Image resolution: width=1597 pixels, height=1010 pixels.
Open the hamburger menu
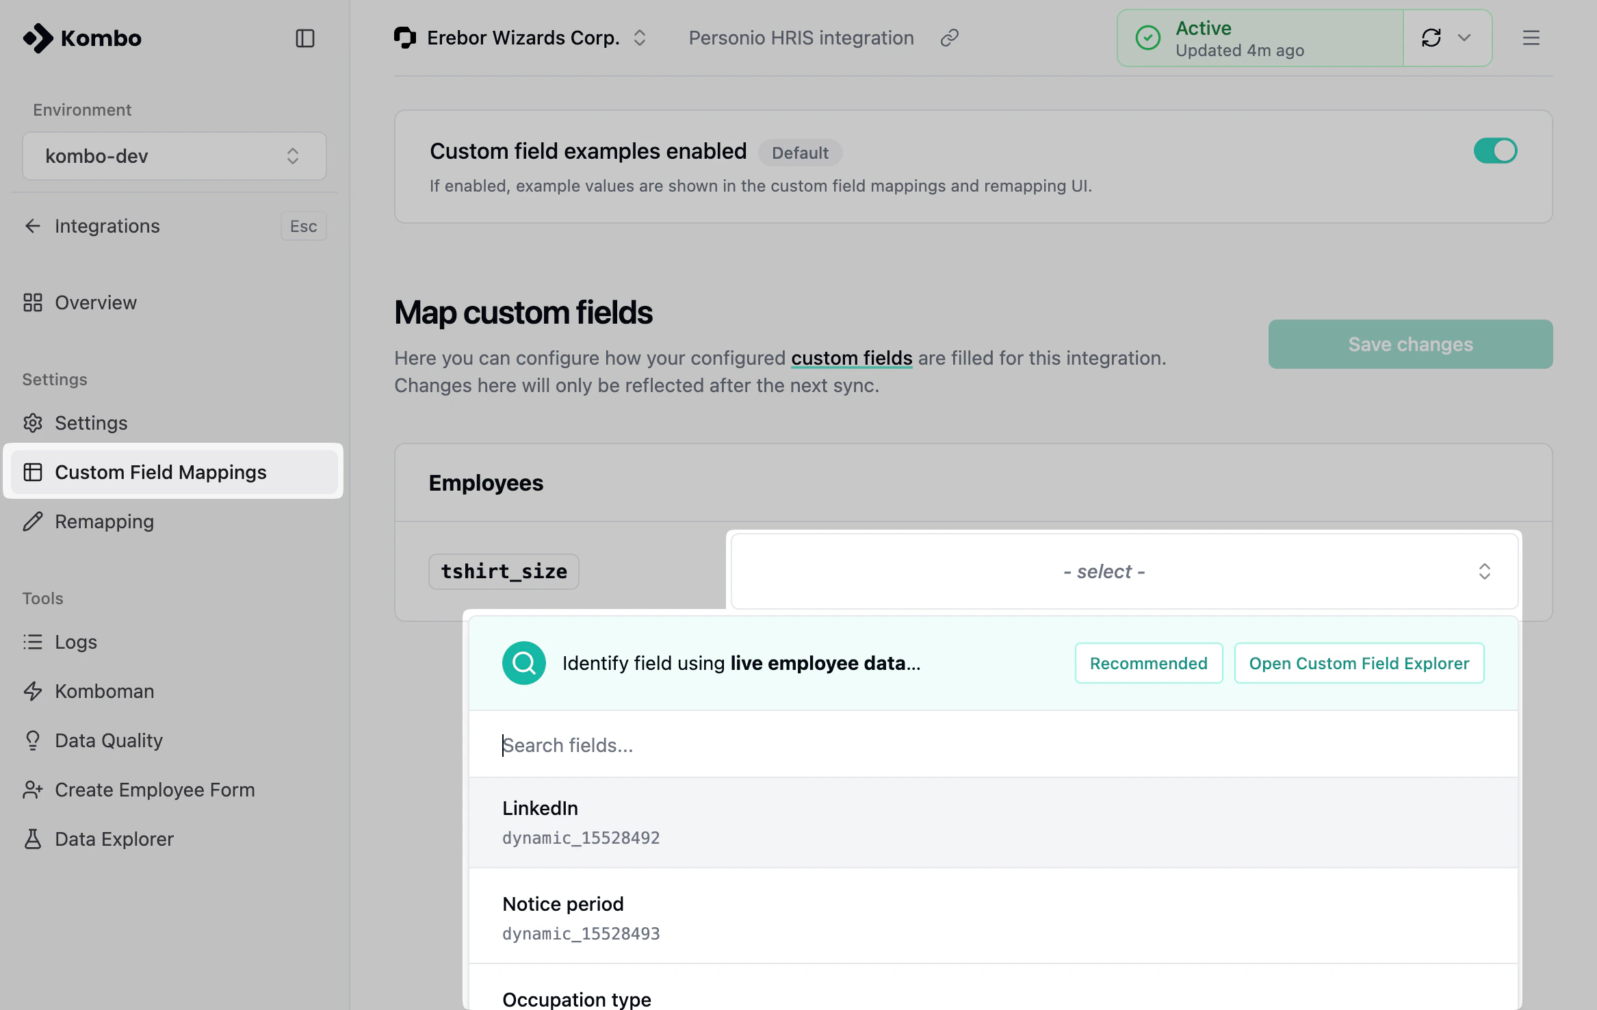[1531, 38]
